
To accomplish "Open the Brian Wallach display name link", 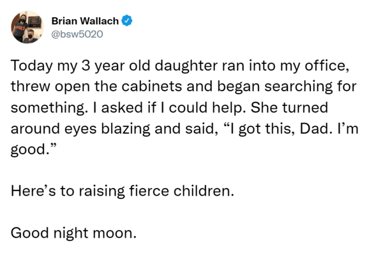I will (x=85, y=21).
